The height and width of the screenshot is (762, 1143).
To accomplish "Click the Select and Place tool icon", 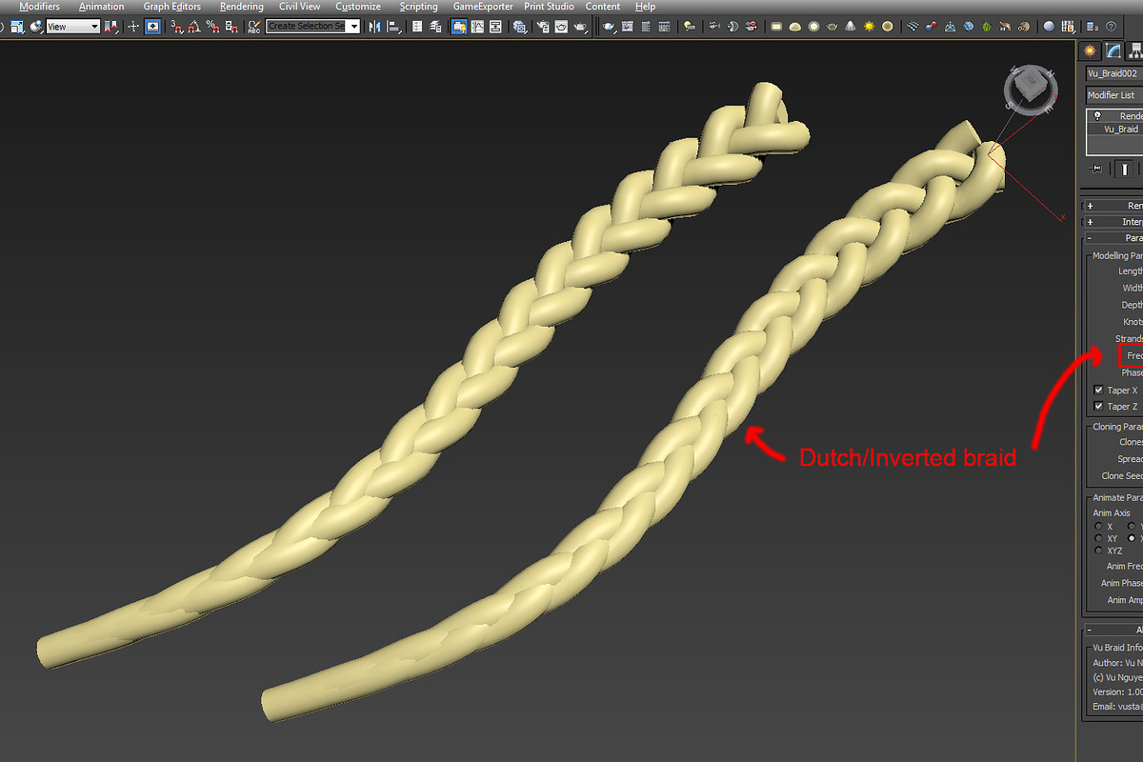I will pyautogui.click(x=35, y=27).
